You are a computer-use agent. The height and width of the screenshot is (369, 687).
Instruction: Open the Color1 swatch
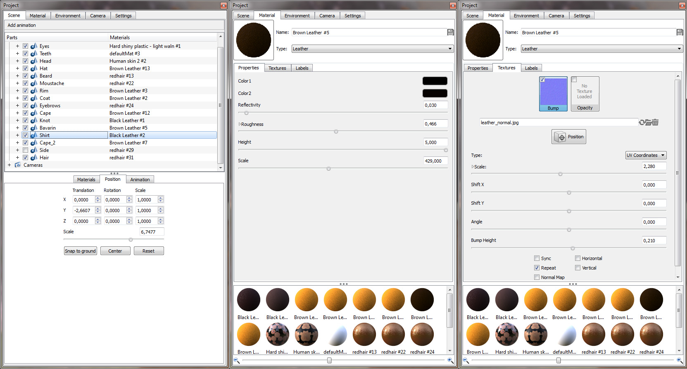[435, 81]
